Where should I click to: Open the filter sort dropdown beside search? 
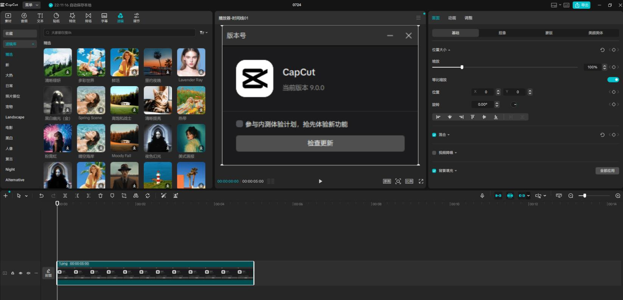click(204, 33)
